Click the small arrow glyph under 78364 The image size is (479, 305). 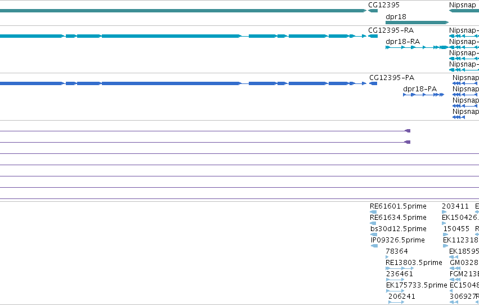[387, 257]
